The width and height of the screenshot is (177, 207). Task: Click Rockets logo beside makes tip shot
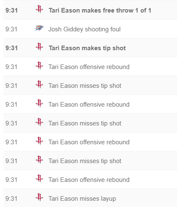point(39,47)
